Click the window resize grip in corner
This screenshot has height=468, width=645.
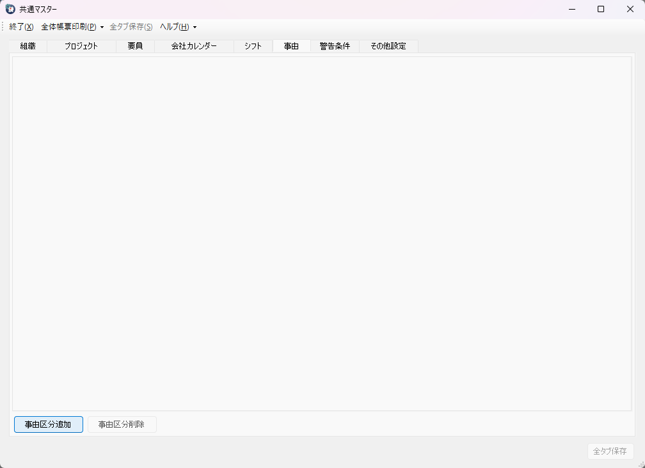(x=641, y=464)
